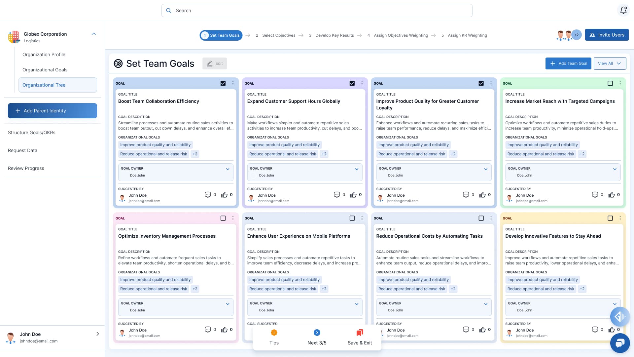Open the floating audio assistant icon

620,317
